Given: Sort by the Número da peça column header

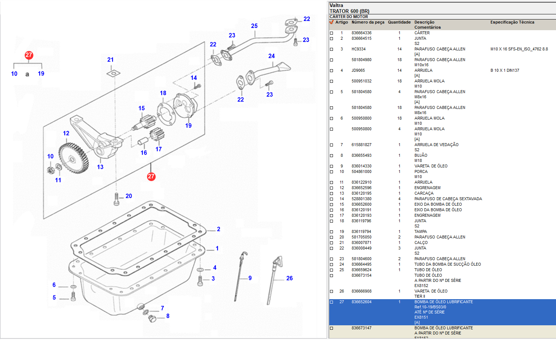Looking at the screenshot, I should (367, 22).
